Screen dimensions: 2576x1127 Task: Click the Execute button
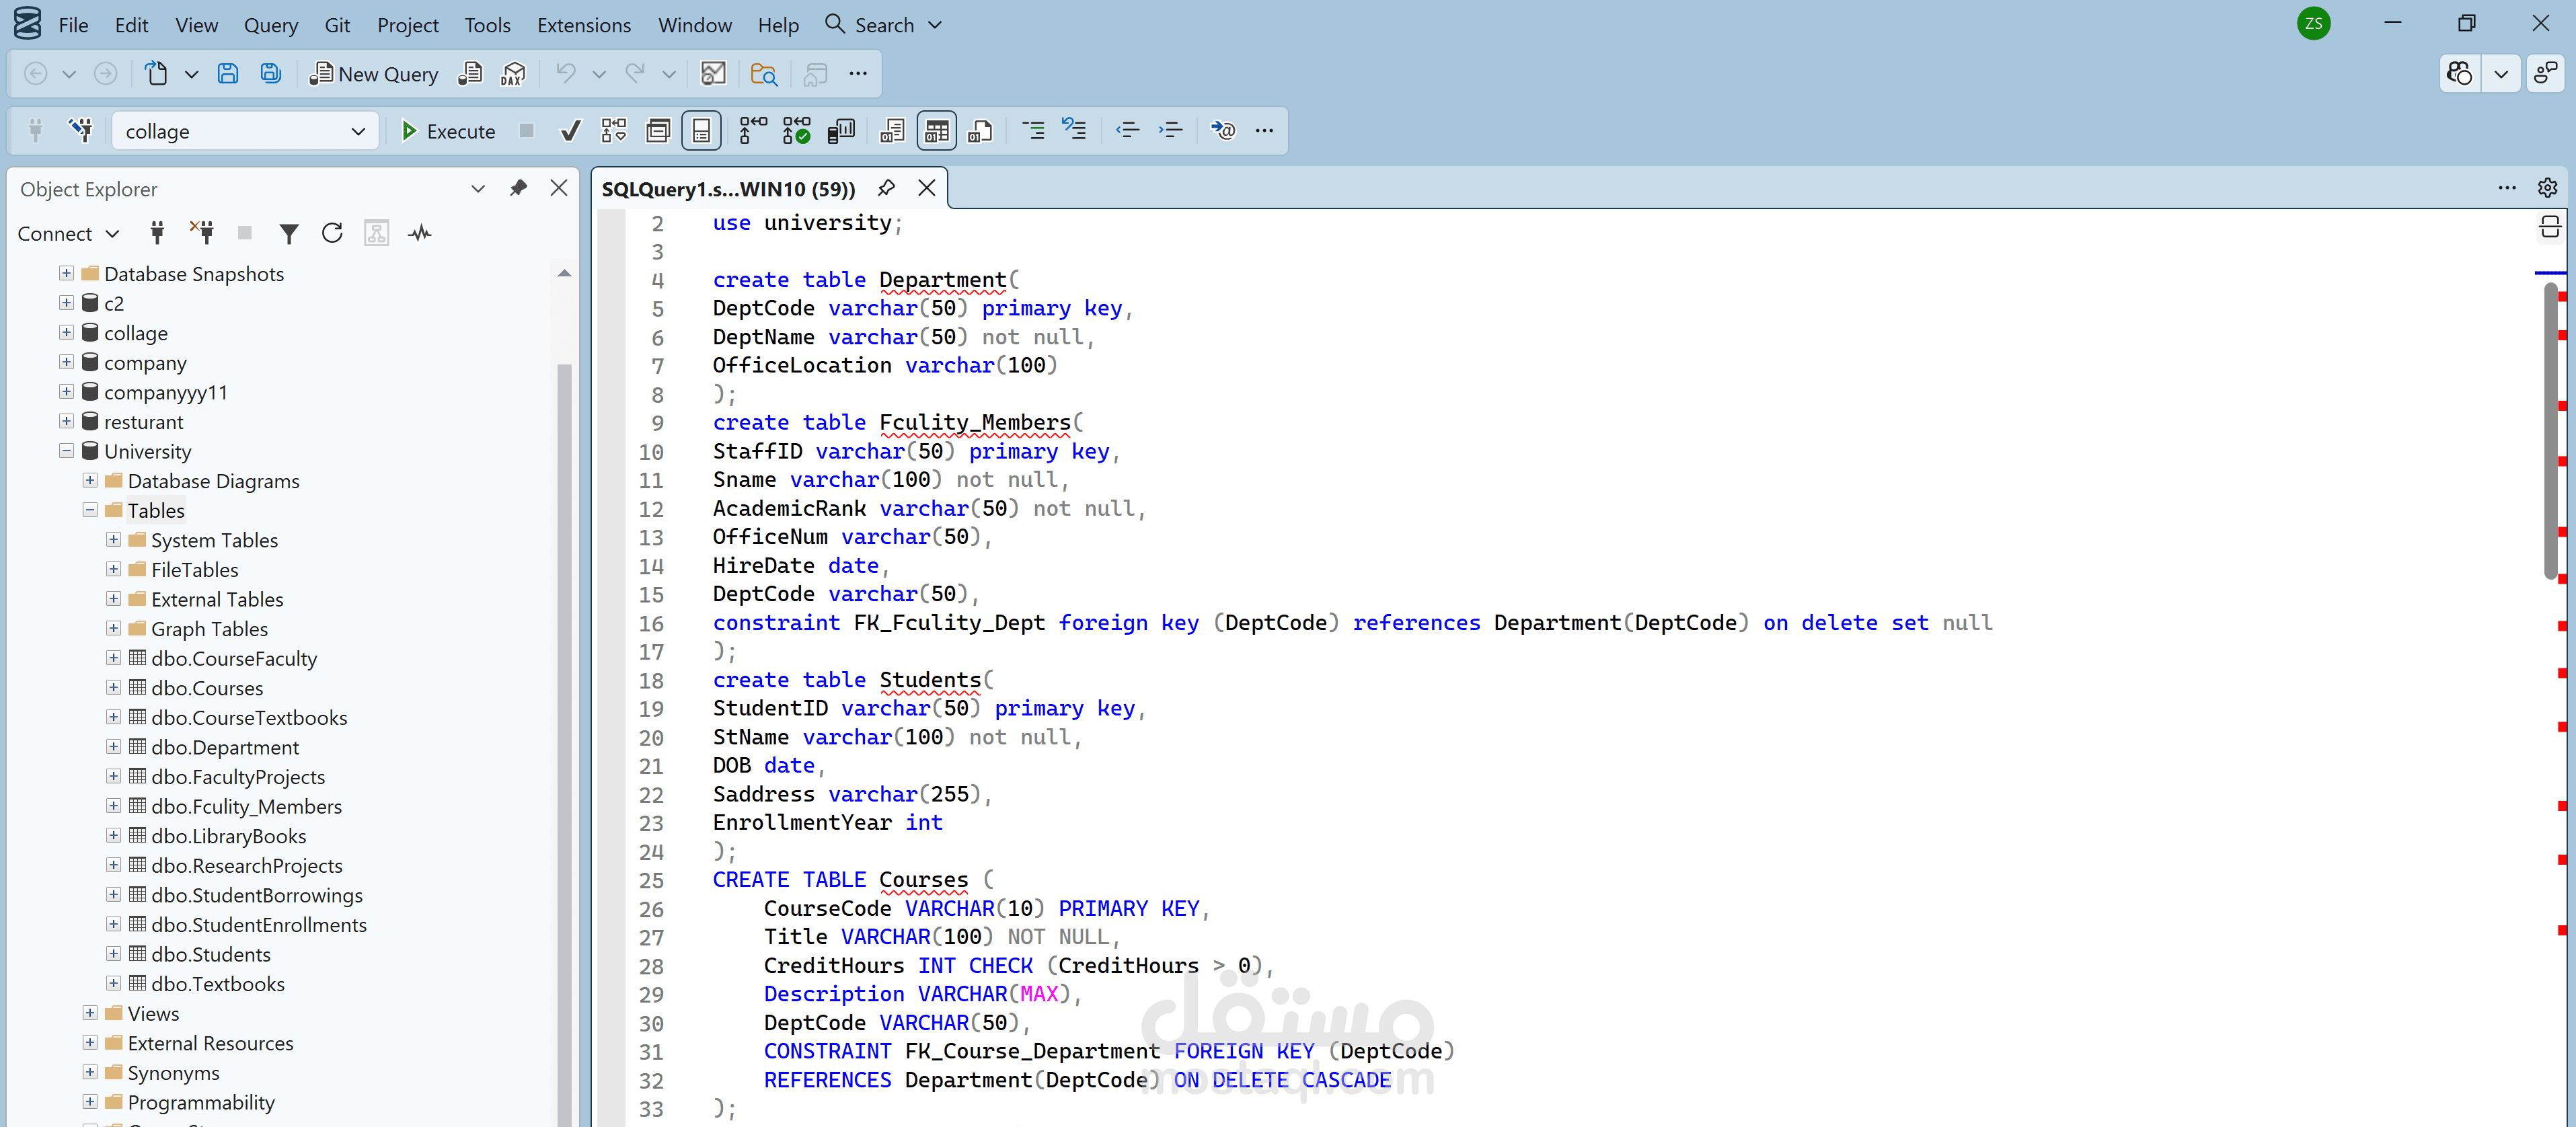(448, 131)
